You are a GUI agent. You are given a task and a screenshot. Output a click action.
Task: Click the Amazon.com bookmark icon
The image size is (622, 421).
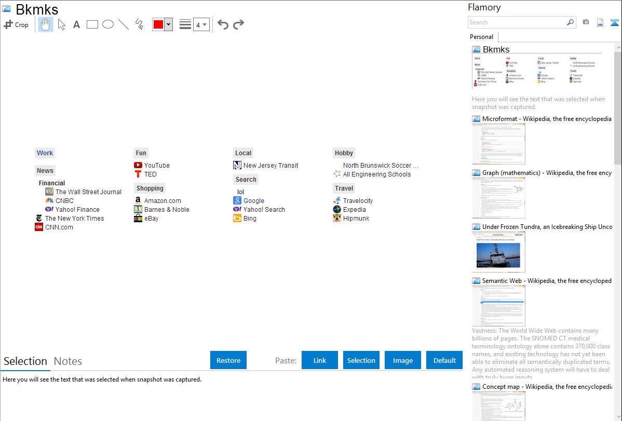coord(138,200)
